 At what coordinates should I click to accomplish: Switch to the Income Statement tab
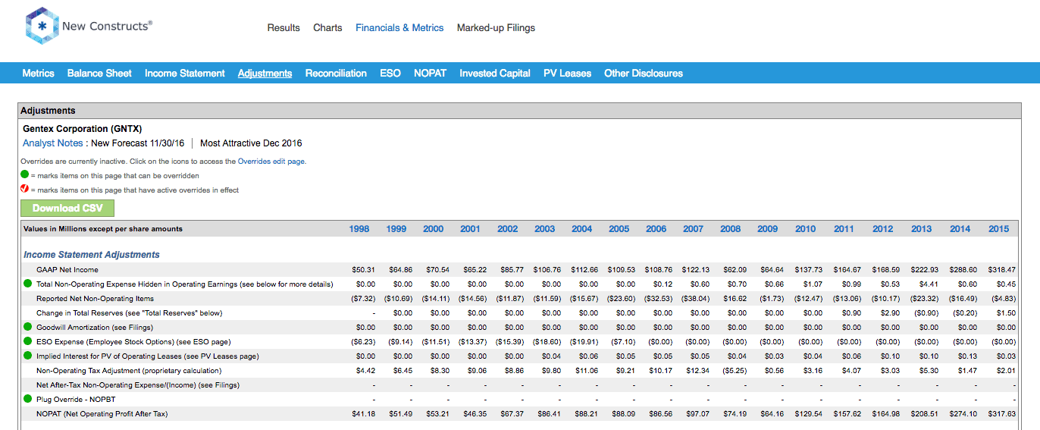point(185,73)
